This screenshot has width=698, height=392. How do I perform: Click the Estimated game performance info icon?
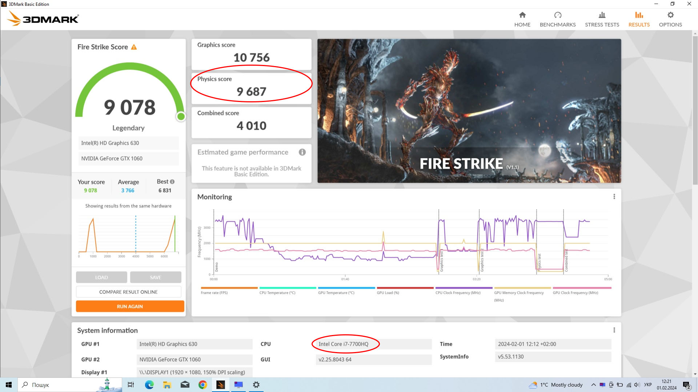click(x=302, y=152)
